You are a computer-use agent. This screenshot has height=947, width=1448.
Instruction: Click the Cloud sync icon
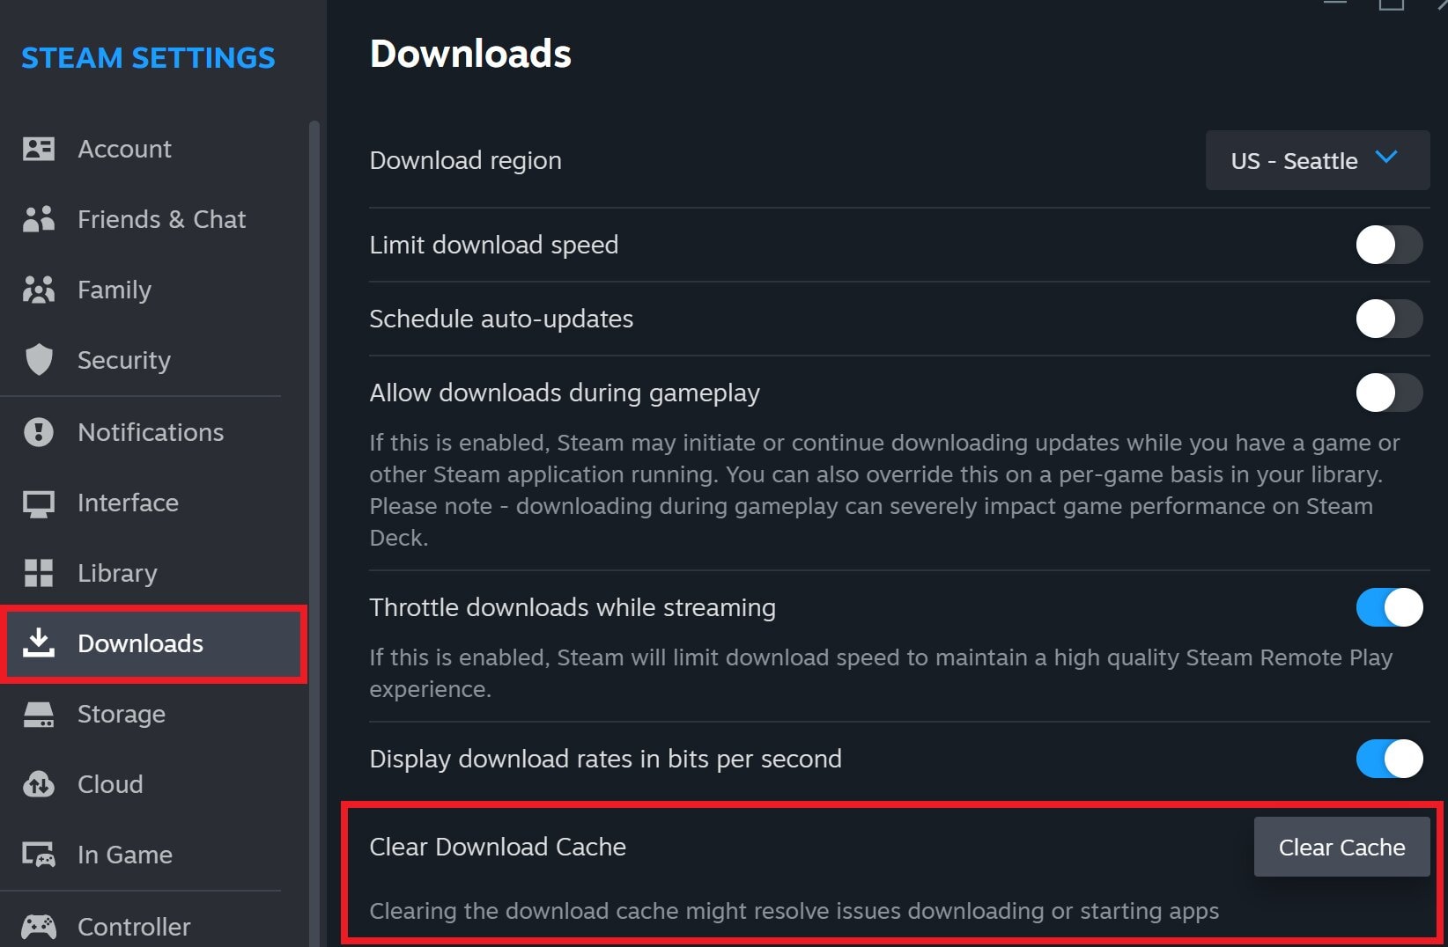(x=39, y=784)
